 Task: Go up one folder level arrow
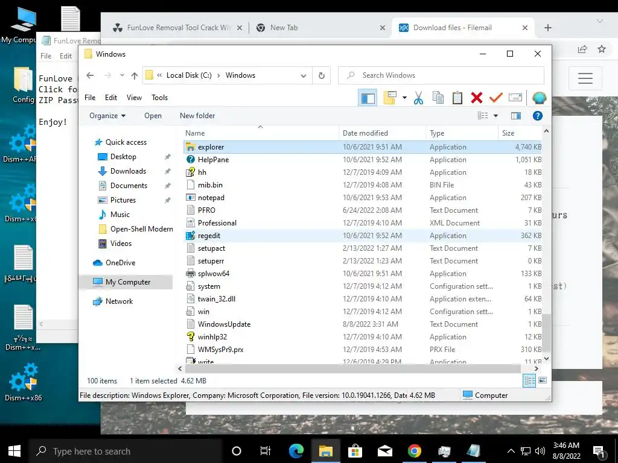pos(135,75)
